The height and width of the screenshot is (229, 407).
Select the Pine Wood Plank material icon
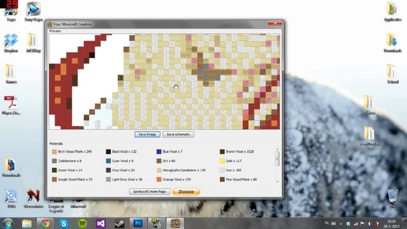222,179
